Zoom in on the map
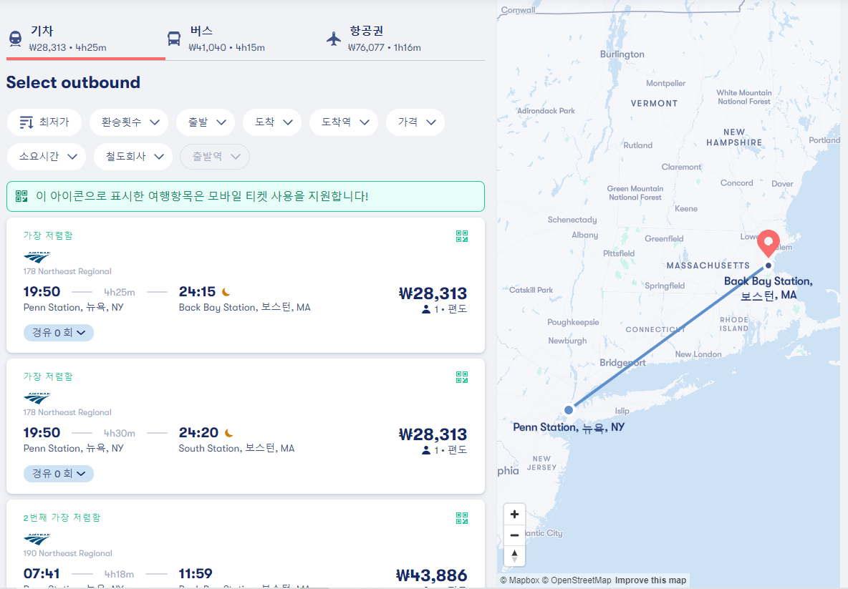Image resolution: width=848 pixels, height=589 pixels. (514, 515)
